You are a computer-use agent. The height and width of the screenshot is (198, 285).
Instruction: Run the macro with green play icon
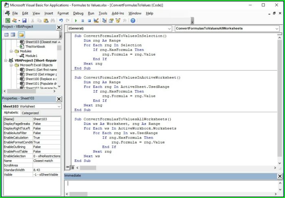pyautogui.click(x=76, y=21)
